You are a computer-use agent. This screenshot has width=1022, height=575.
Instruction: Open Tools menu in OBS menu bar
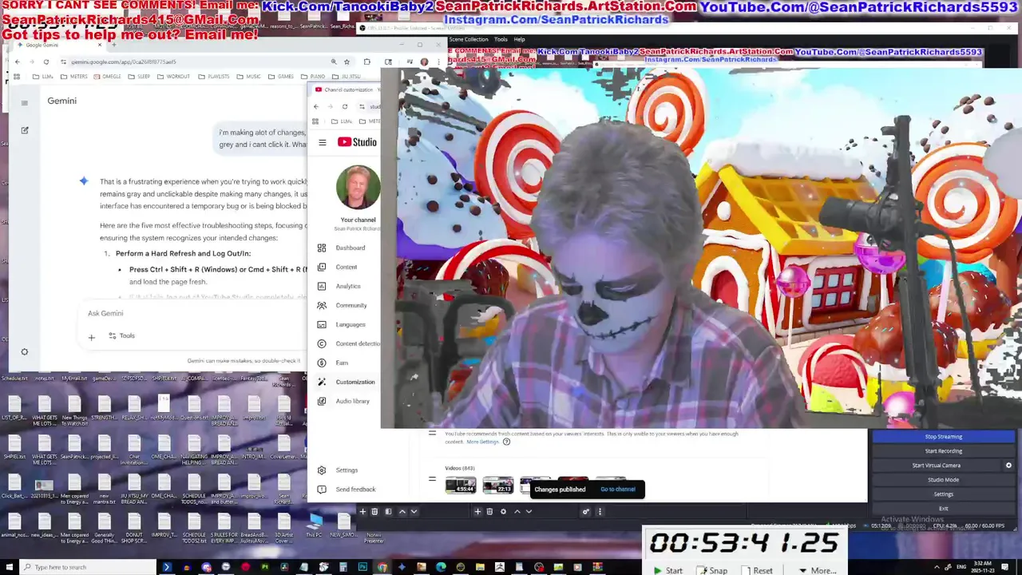click(x=501, y=39)
